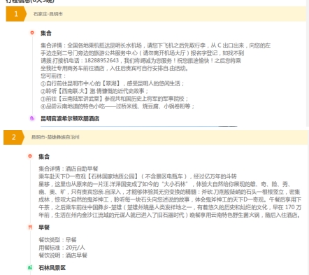Image resolution: width=309 pixels, height=275 pixels.
Task: Click the 餐饮类型 早餐 line
Action: 57,240
